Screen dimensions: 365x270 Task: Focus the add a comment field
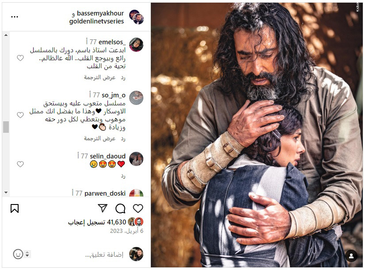(x=104, y=255)
